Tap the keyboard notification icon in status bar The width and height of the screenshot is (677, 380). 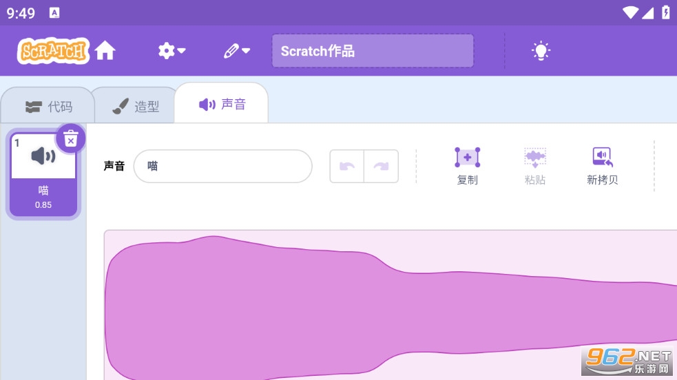pos(54,13)
